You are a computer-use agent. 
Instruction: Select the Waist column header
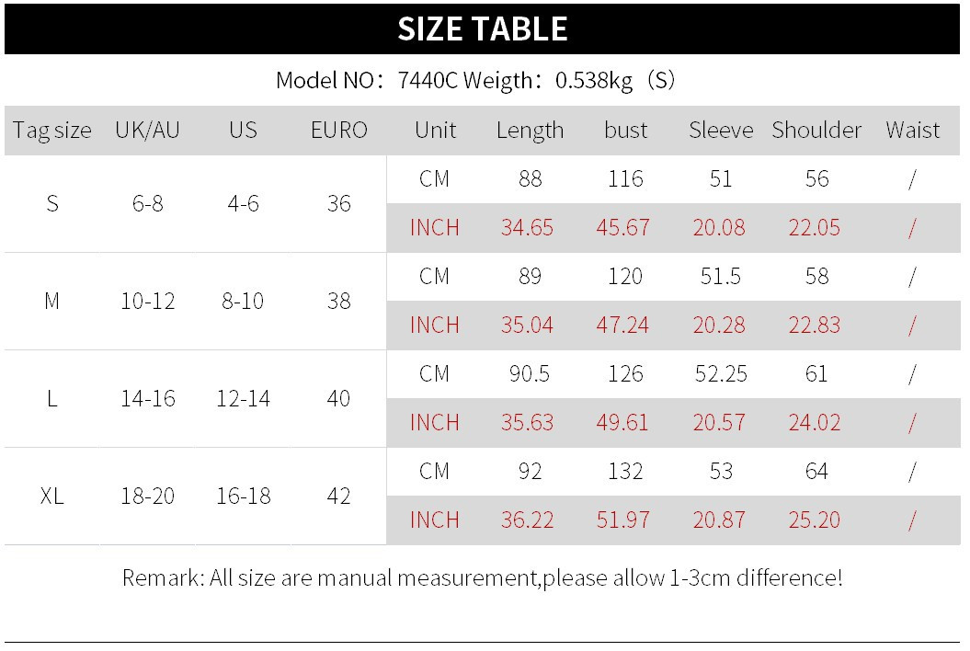pos(912,131)
